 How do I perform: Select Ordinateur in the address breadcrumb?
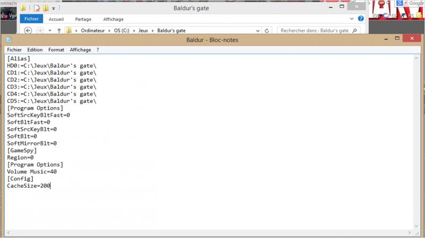pos(92,31)
